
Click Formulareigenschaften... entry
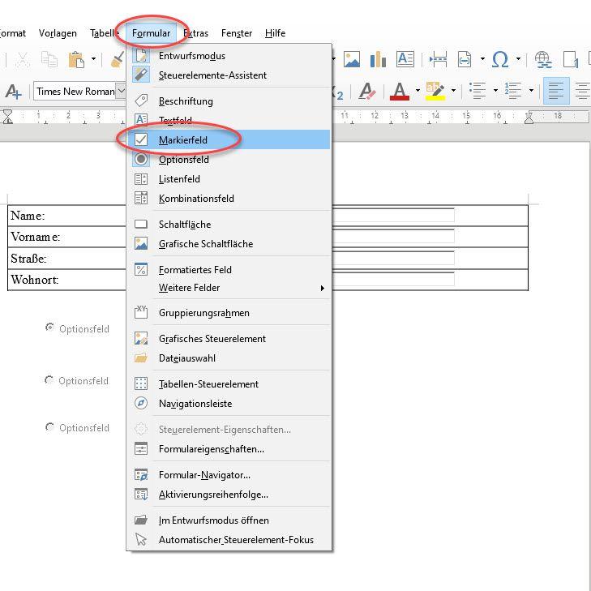(x=211, y=449)
